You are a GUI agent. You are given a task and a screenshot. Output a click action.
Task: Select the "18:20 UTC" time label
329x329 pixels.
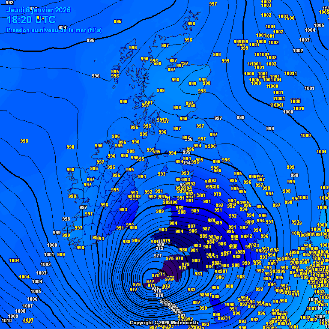click(x=31, y=20)
